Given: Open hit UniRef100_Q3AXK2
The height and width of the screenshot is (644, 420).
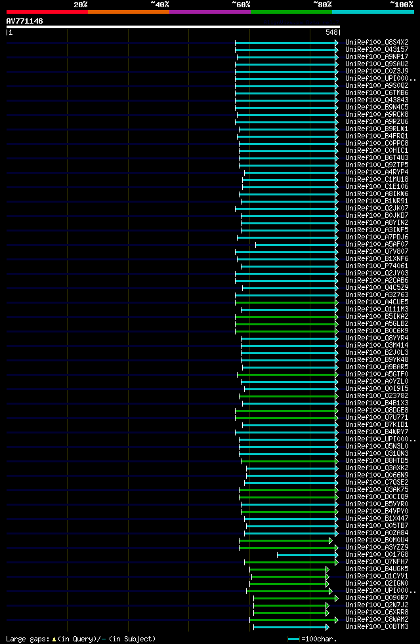Looking at the screenshot, I should pos(377,468).
